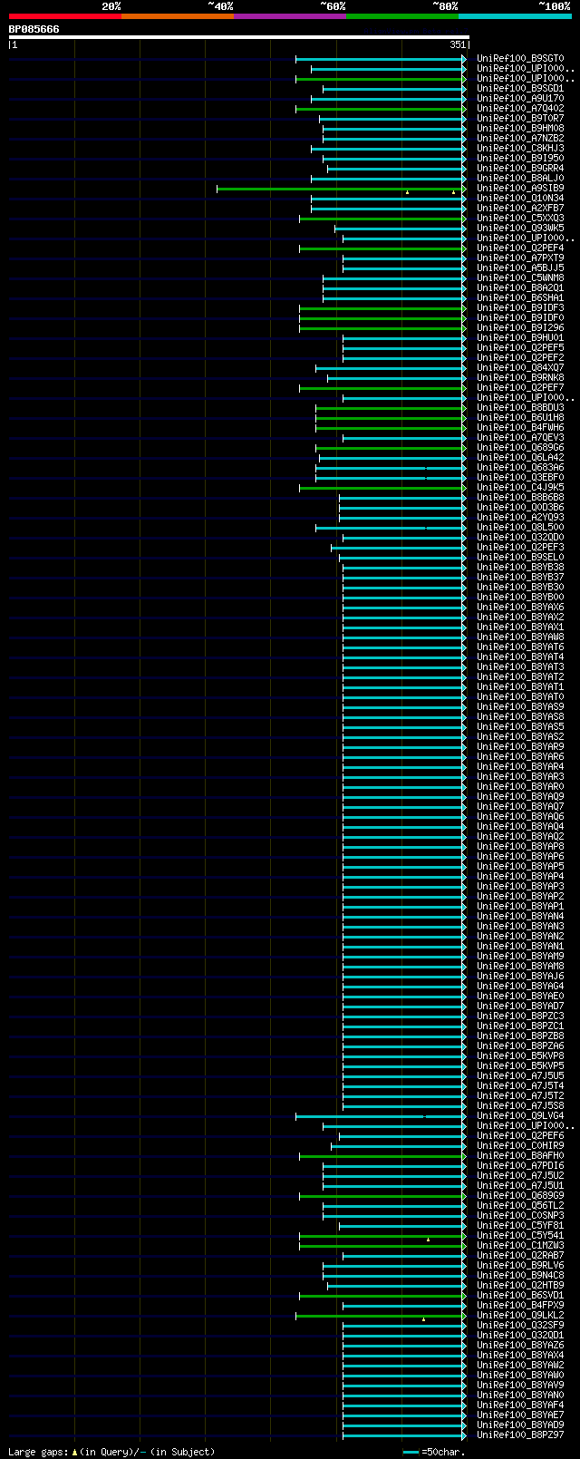Select the UniRef100_Q2PEF7 label
The width and height of the screenshot is (580, 1459).
(520, 388)
